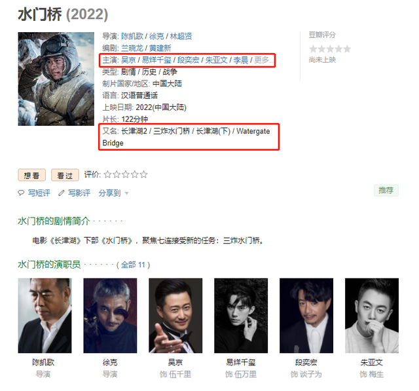Click the 段奕宏 name below his photo
The image size is (419, 391).
click(x=306, y=362)
